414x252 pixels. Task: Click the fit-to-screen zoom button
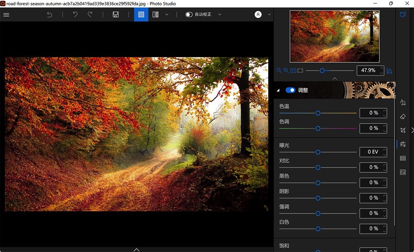pos(300,70)
